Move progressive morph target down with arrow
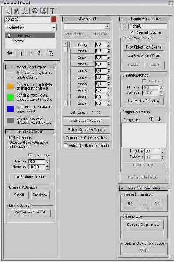Screen dimensions: 174x262 pyautogui.click(x=159, y=119)
